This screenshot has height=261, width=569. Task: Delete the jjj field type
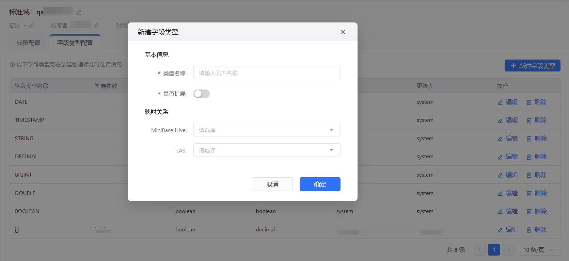click(537, 230)
